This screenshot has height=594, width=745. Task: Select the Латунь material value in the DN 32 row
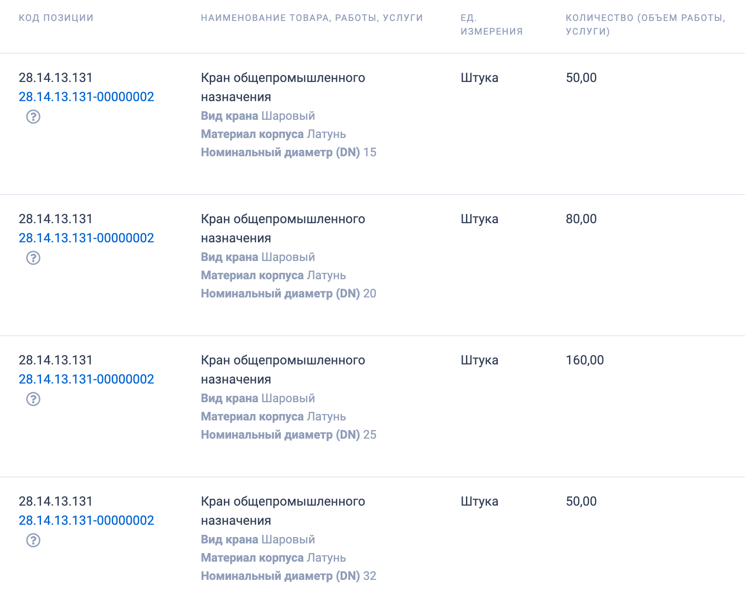[x=326, y=558]
